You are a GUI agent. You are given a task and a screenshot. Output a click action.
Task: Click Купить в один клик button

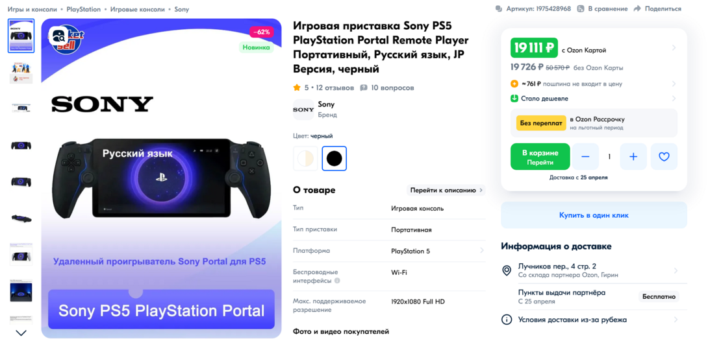point(594,215)
